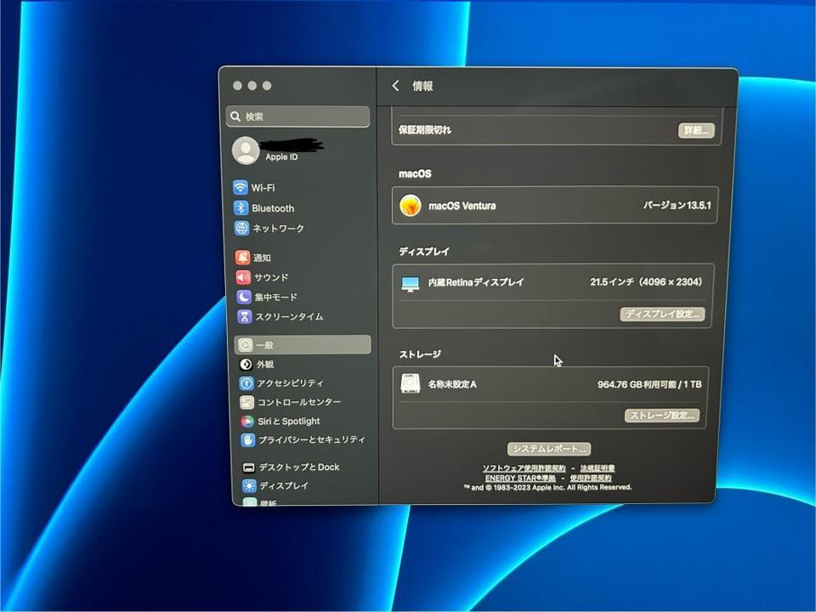Image resolution: width=816 pixels, height=612 pixels.
Task: Select the デスクトップと Dock label
Action: (299, 467)
